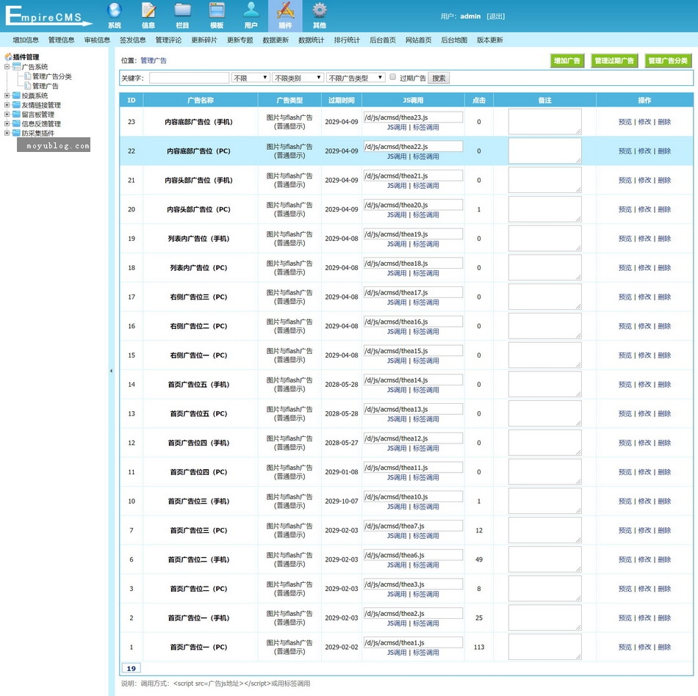Viewport: 698px width, 696px height.
Task: Click the ad name 首页广告位一（PC）
Action: (x=198, y=647)
